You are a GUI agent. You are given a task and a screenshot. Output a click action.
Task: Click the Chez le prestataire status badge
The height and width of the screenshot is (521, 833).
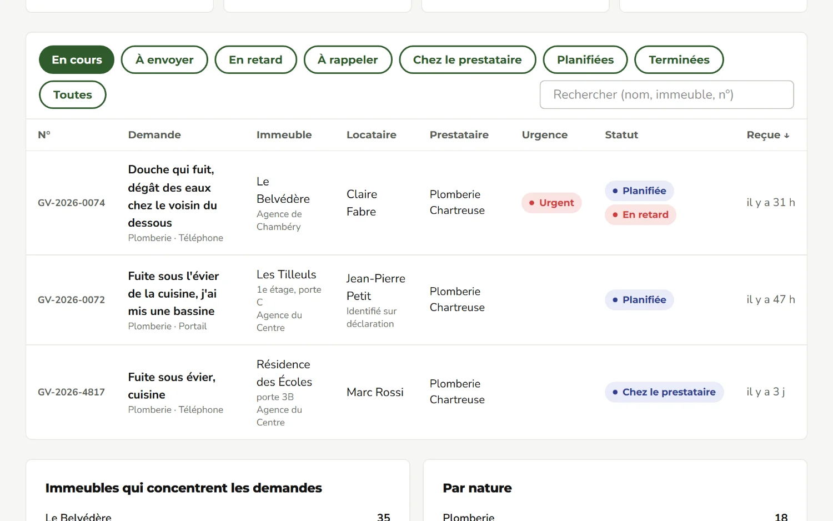click(x=664, y=392)
